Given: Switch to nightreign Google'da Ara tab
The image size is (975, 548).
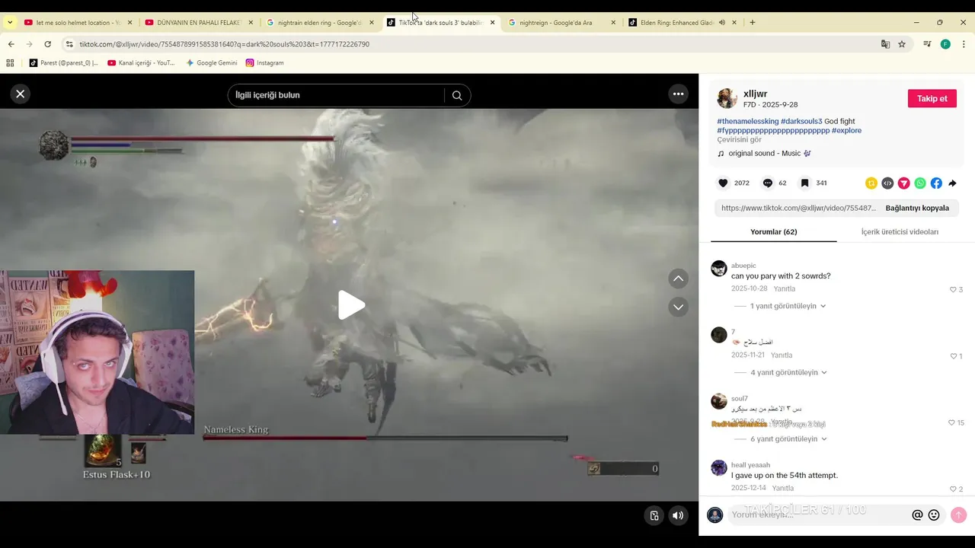Looking at the screenshot, I should [562, 23].
